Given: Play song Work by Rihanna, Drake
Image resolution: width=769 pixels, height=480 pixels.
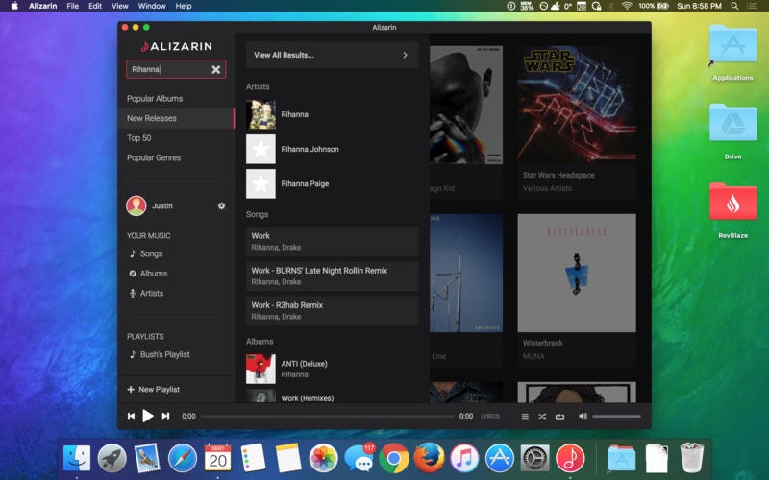Looking at the screenshot, I should (x=332, y=241).
